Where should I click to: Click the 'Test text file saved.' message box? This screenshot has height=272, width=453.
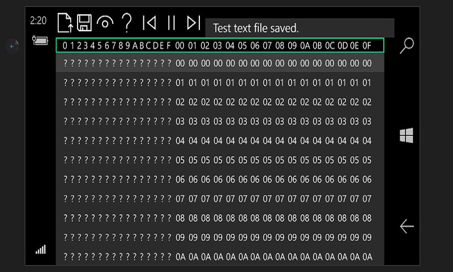click(300, 28)
